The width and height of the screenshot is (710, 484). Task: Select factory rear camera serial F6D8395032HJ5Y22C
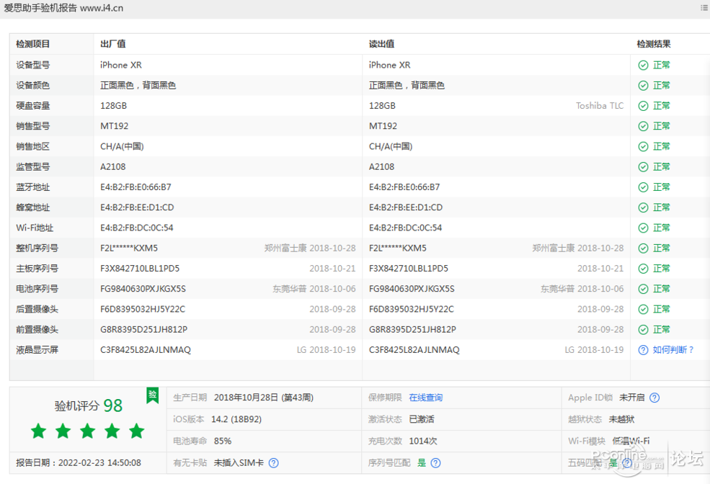[143, 310]
